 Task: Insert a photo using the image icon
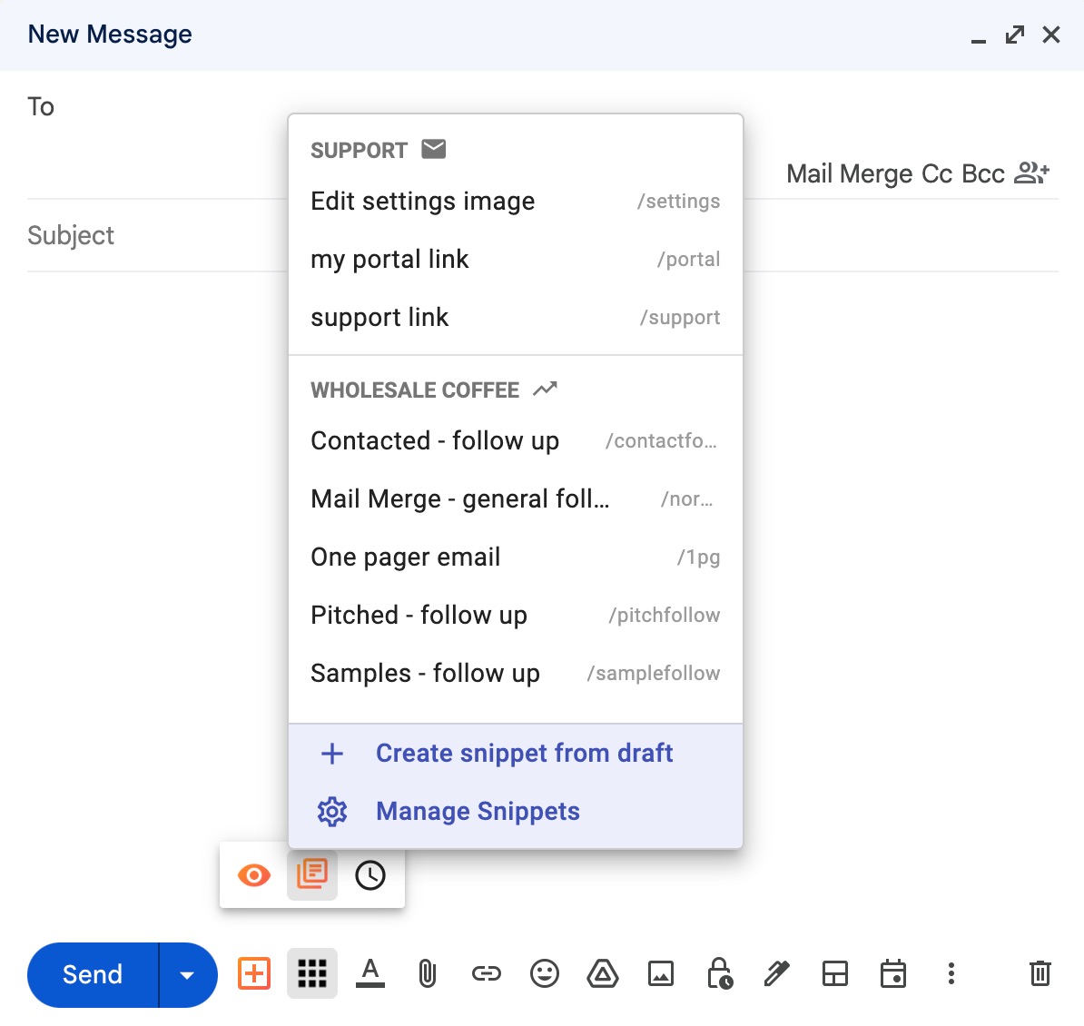(x=661, y=973)
